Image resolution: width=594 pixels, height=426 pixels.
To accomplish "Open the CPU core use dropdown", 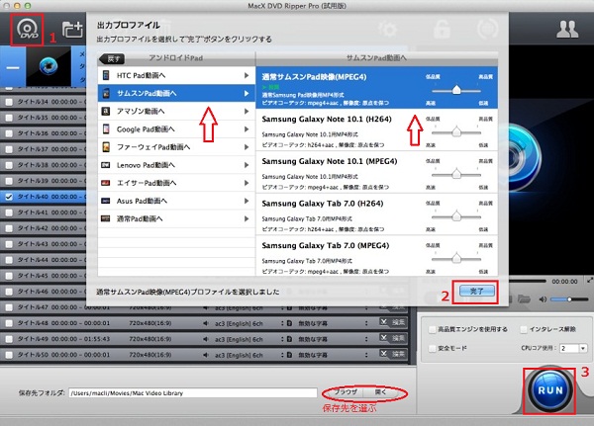I will pyautogui.click(x=573, y=348).
